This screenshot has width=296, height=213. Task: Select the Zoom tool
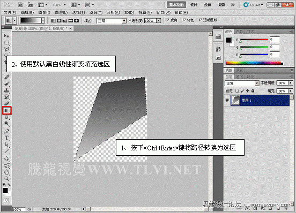(x=6, y=178)
